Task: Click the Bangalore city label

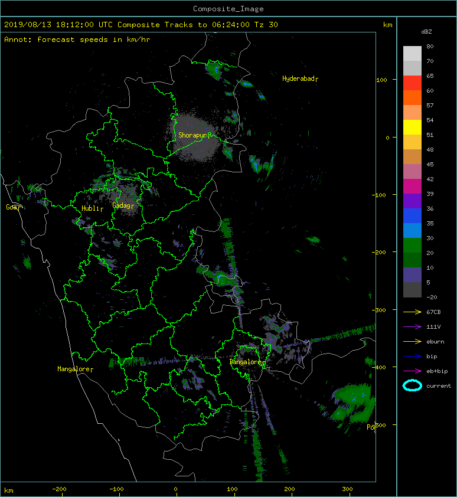Action: (246, 362)
